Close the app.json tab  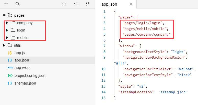(x=131, y=4)
